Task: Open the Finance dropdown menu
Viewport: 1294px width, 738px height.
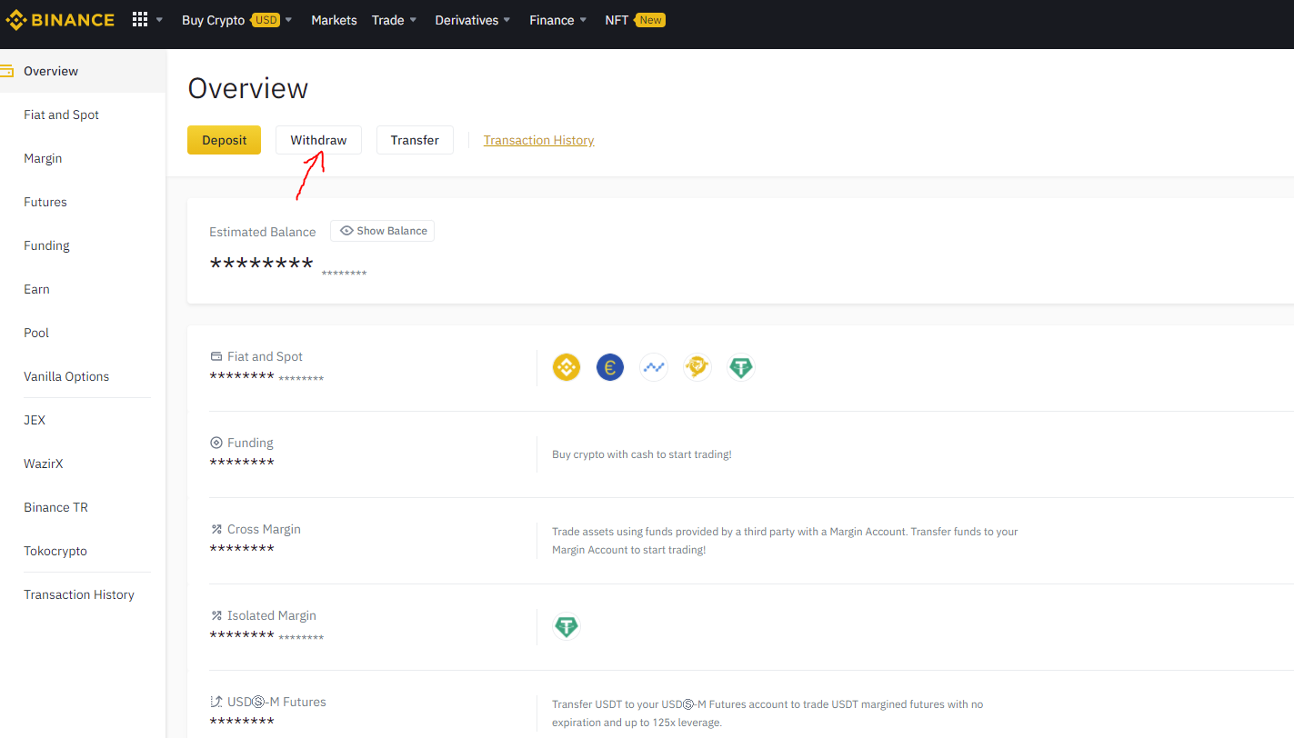Action: 558,20
